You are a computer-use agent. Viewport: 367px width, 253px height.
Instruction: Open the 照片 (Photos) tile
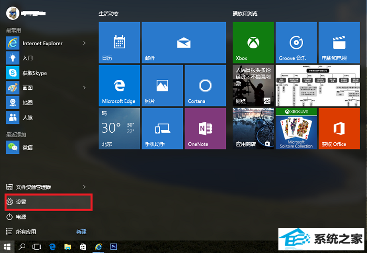click(162, 86)
